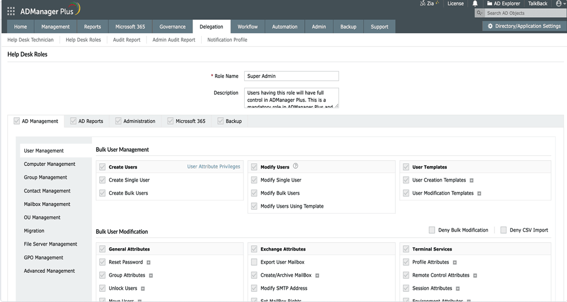The height and width of the screenshot is (302, 567).
Task: Expand Group Attributes options
Action: (151, 276)
